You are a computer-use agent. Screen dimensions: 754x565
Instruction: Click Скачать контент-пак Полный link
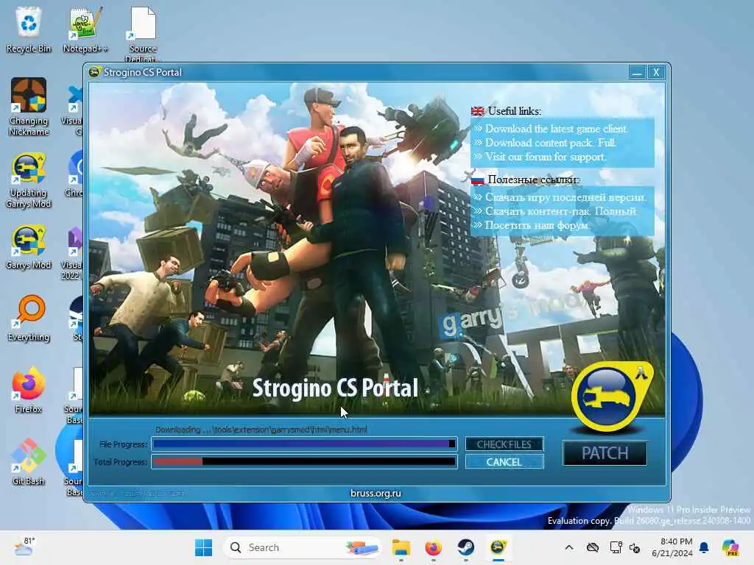coord(560,211)
